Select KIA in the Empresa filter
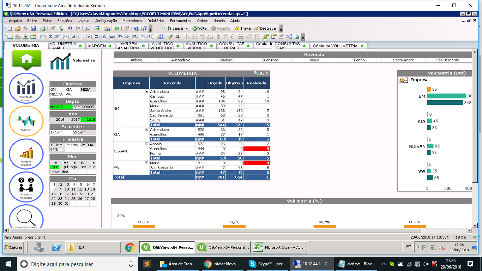 pyautogui.click(x=72, y=90)
